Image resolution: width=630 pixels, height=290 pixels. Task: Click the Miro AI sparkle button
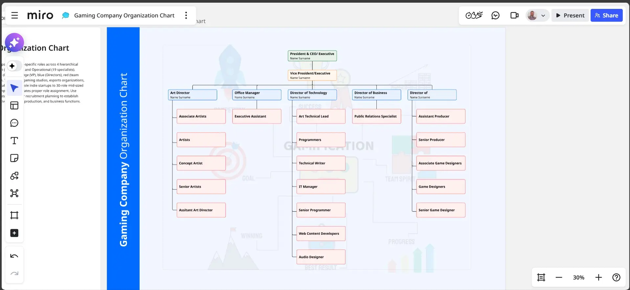[x=14, y=42]
